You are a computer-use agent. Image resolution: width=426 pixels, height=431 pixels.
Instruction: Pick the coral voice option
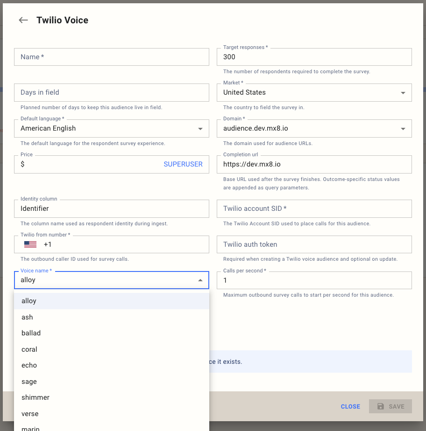point(29,349)
